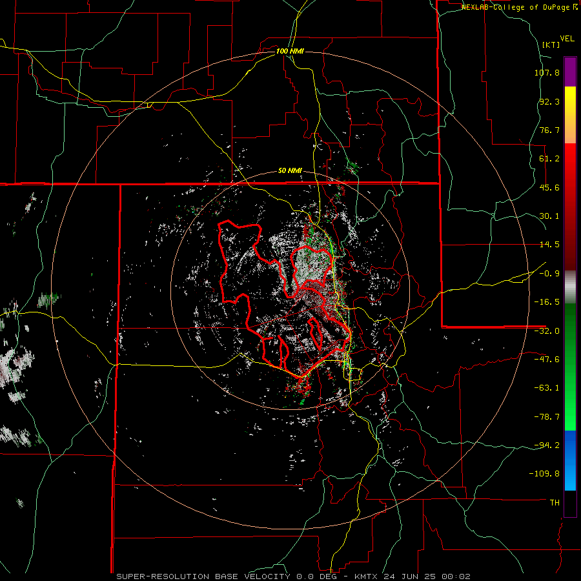Pick the black TH segment of the color bar
The image size is (581, 581).
(x=570, y=503)
